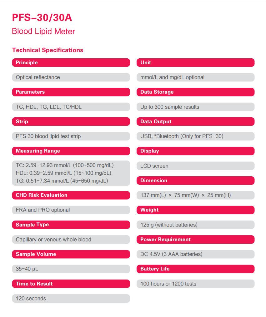266x317 pixels.
Task: Click the PFS 30 blood lipid test strip text
Action: [48, 136]
